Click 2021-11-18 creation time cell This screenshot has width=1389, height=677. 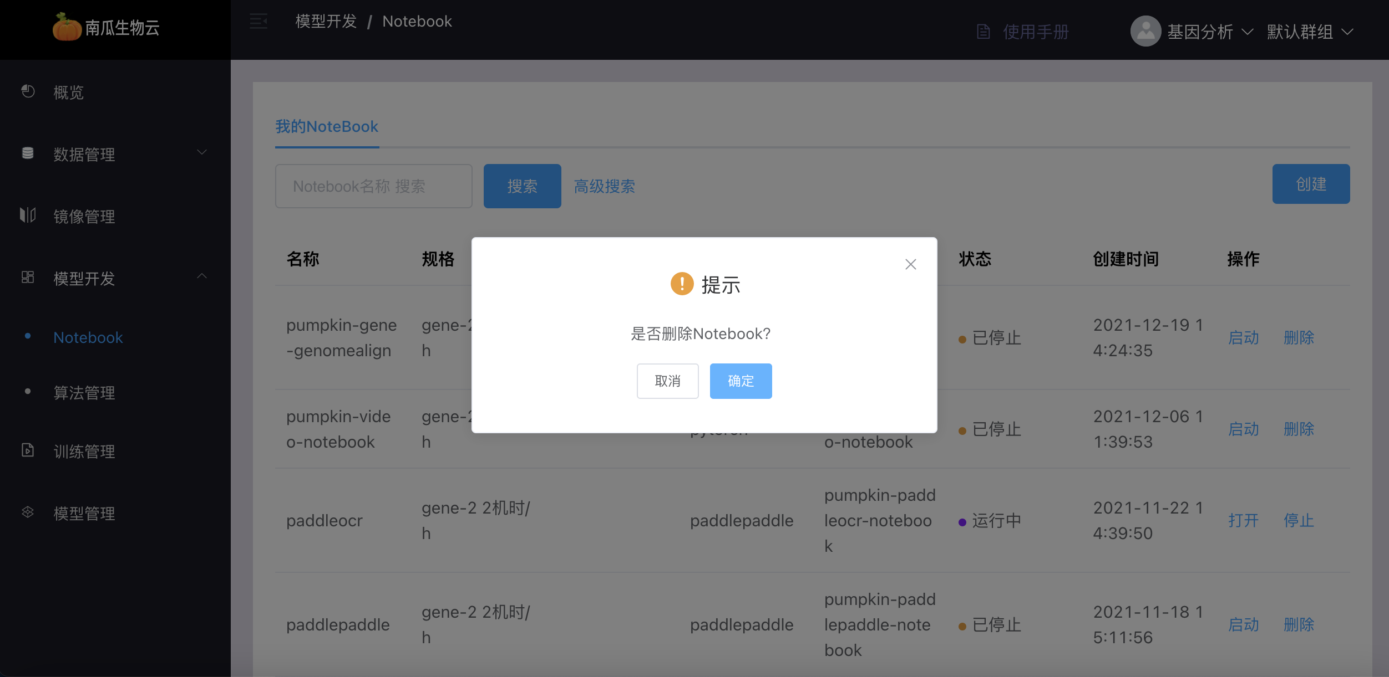pyautogui.click(x=1148, y=624)
